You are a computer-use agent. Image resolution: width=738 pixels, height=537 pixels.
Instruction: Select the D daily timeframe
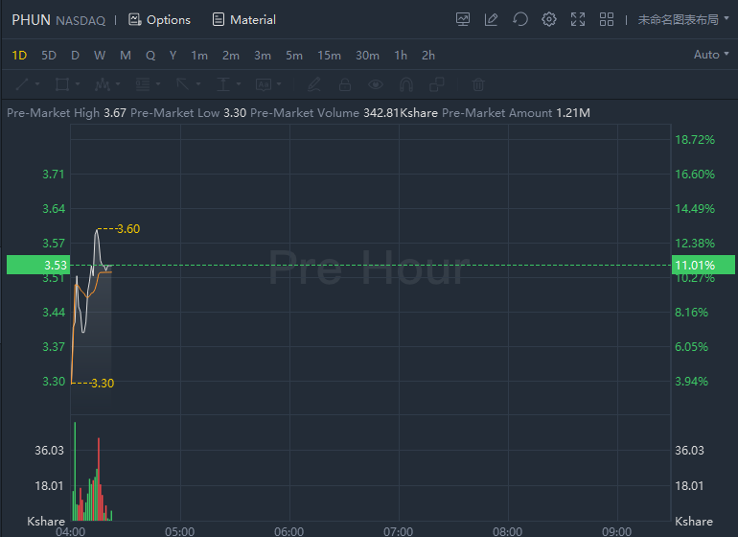pos(75,56)
